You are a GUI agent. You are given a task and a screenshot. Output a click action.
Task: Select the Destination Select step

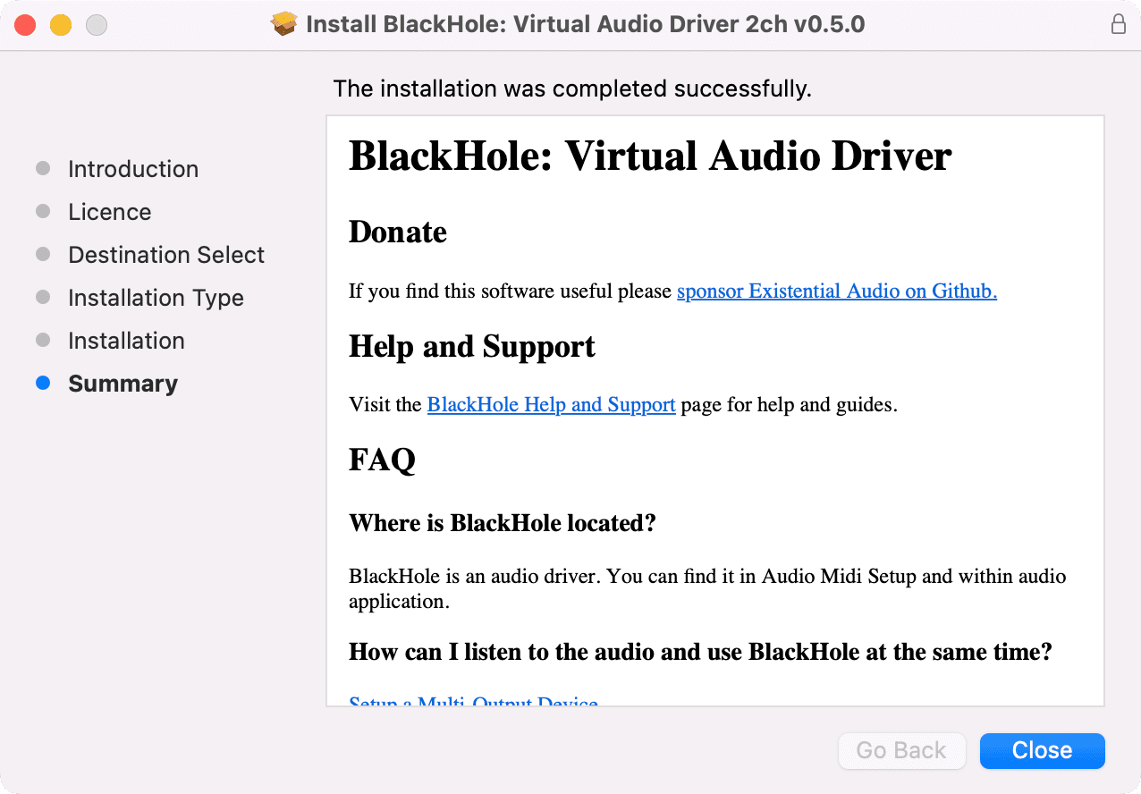click(x=166, y=255)
